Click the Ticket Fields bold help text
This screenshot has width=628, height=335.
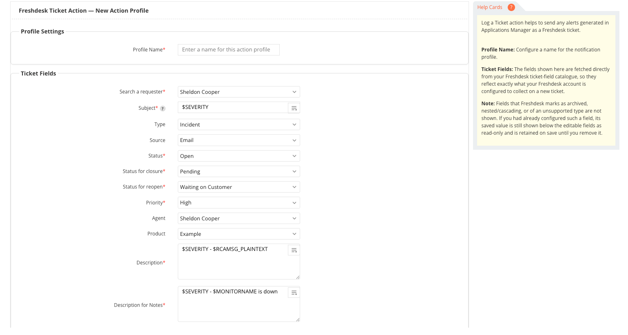[x=497, y=69]
